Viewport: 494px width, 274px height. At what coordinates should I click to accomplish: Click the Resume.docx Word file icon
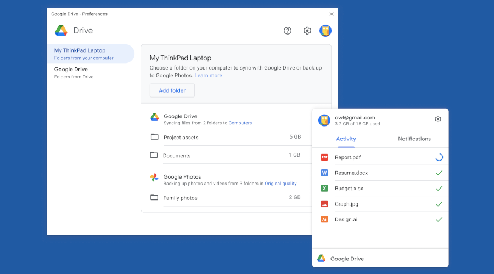324,173
